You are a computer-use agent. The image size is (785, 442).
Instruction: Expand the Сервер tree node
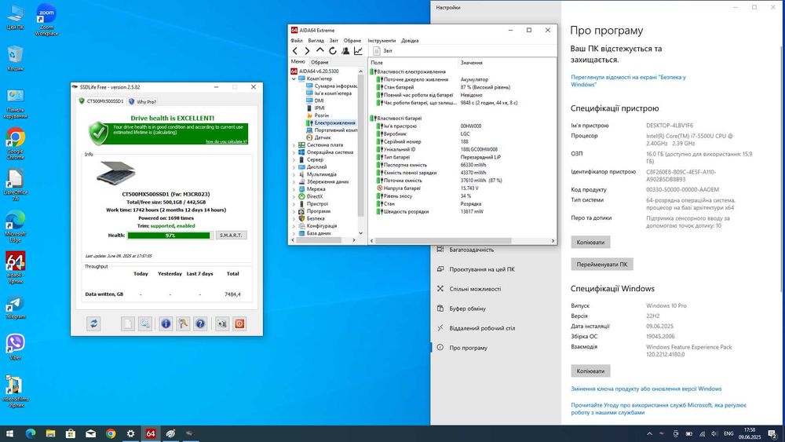tap(294, 159)
